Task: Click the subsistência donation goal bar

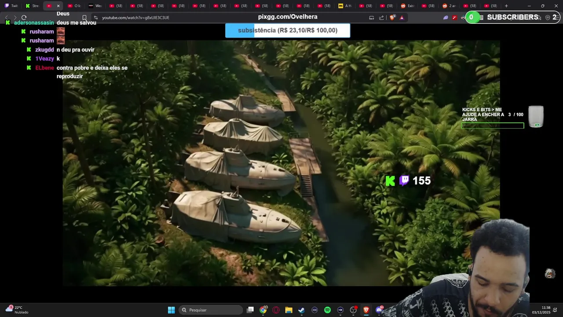Action: (288, 30)
